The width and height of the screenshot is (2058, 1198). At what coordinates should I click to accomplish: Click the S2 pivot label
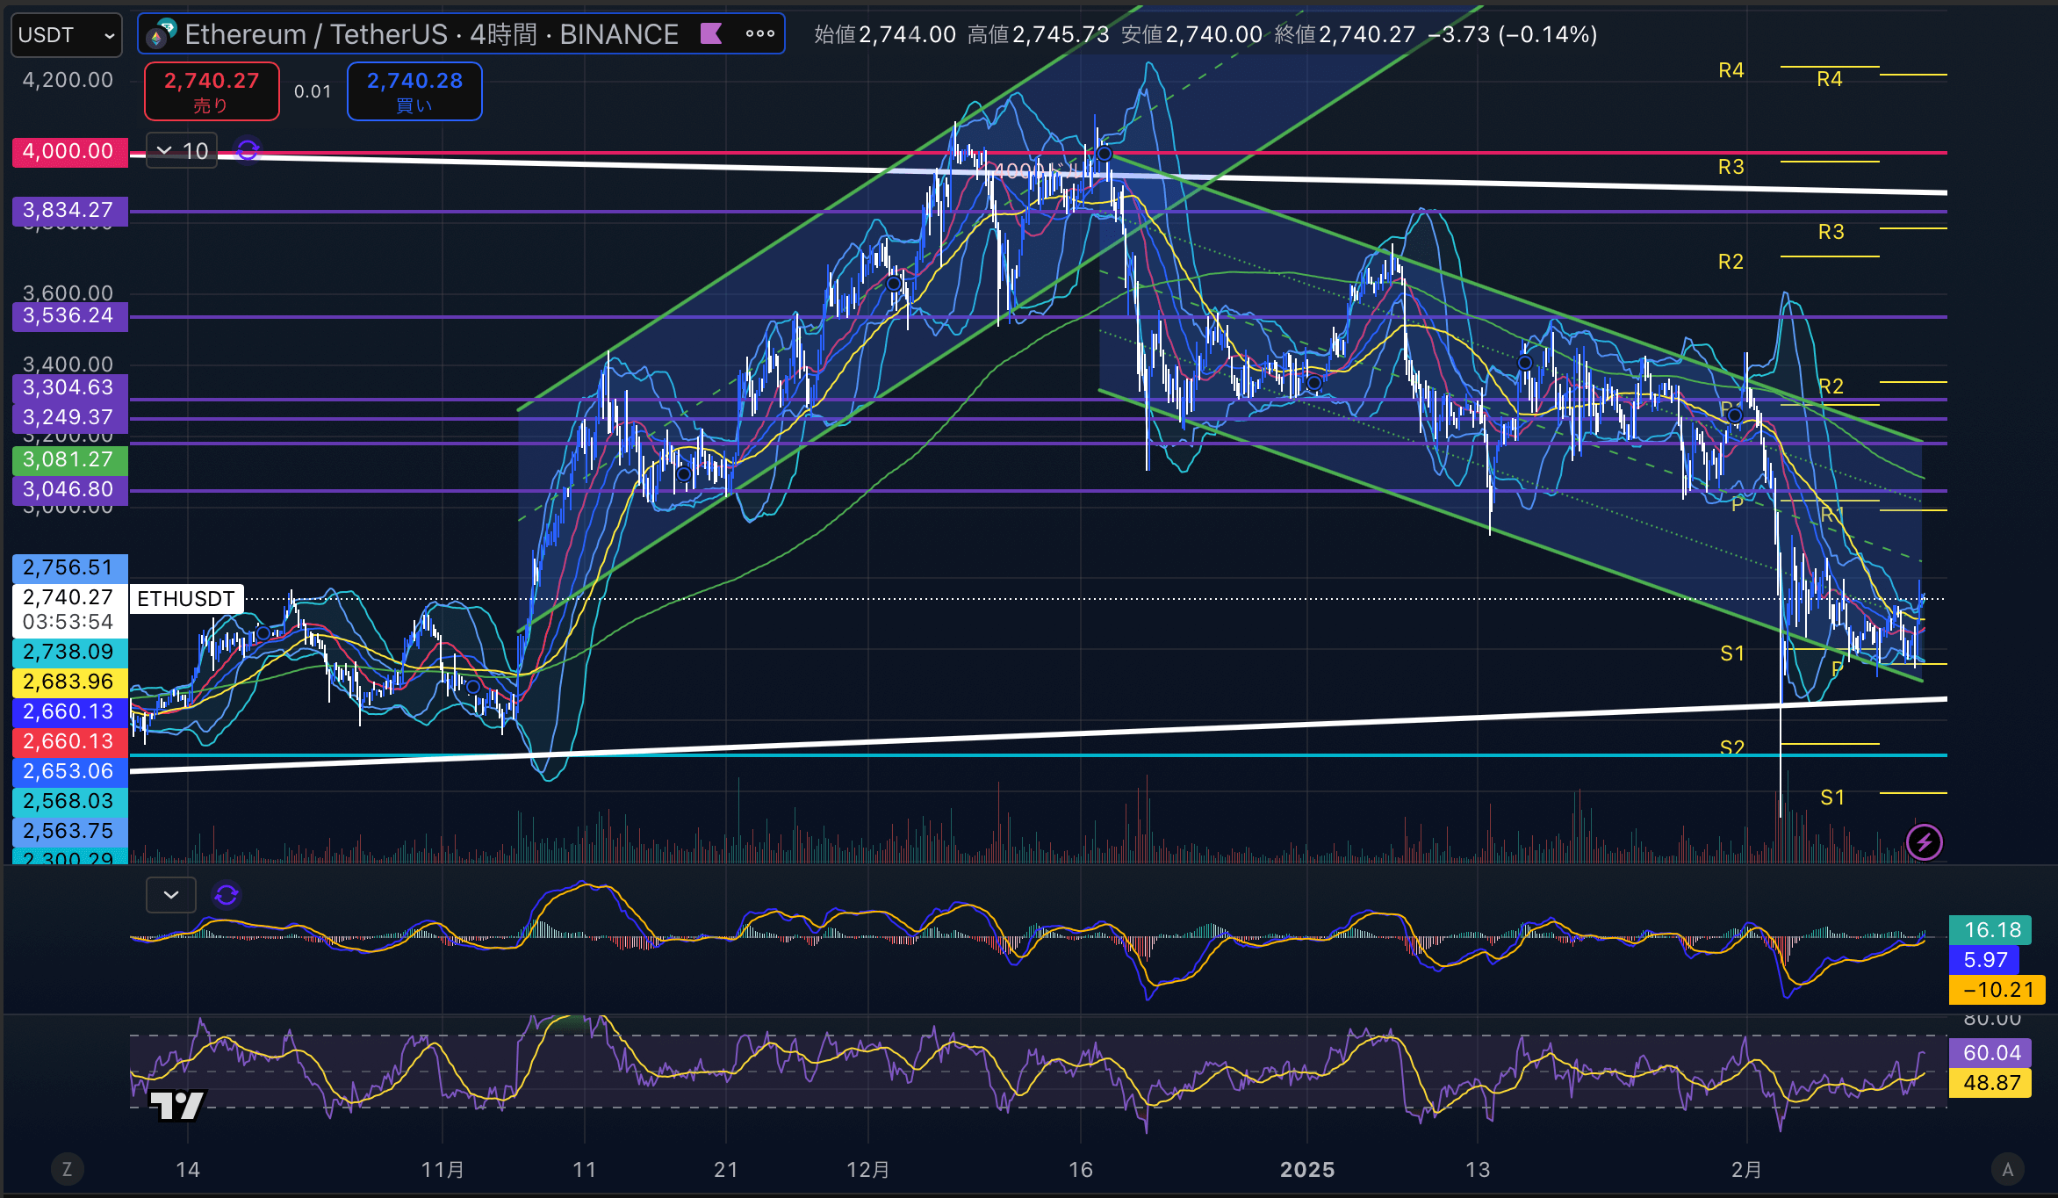[1732, 747]
